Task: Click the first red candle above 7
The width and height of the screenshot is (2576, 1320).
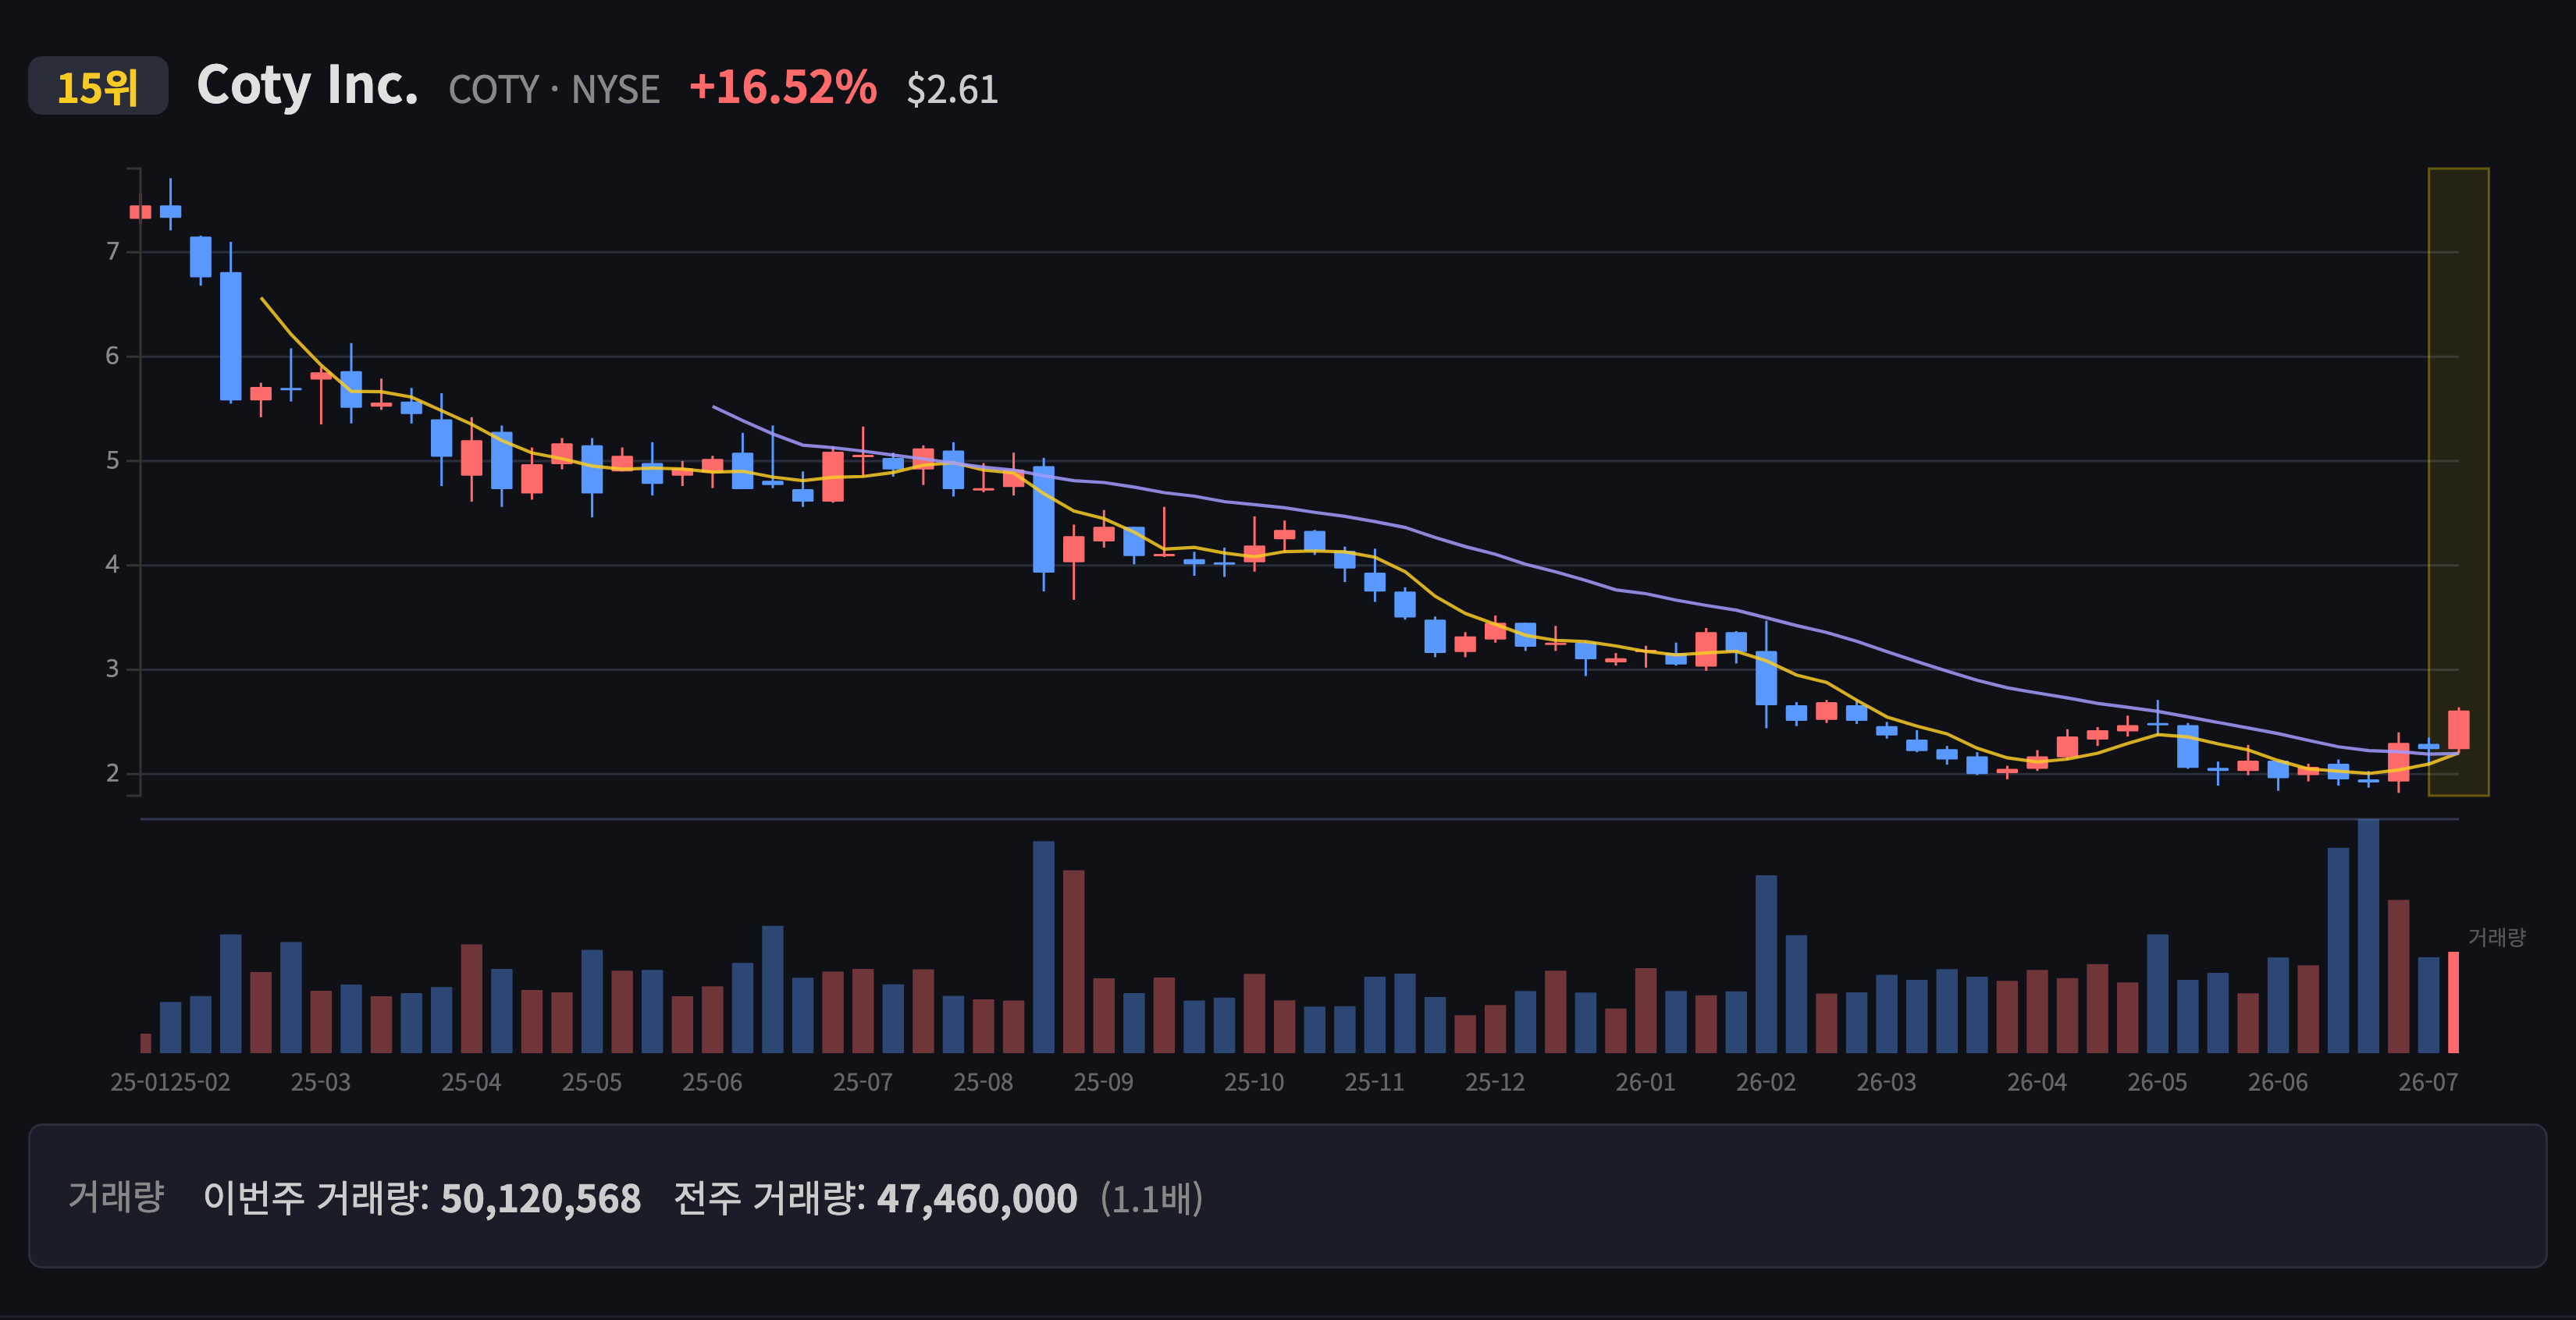Action: (140, 212)
